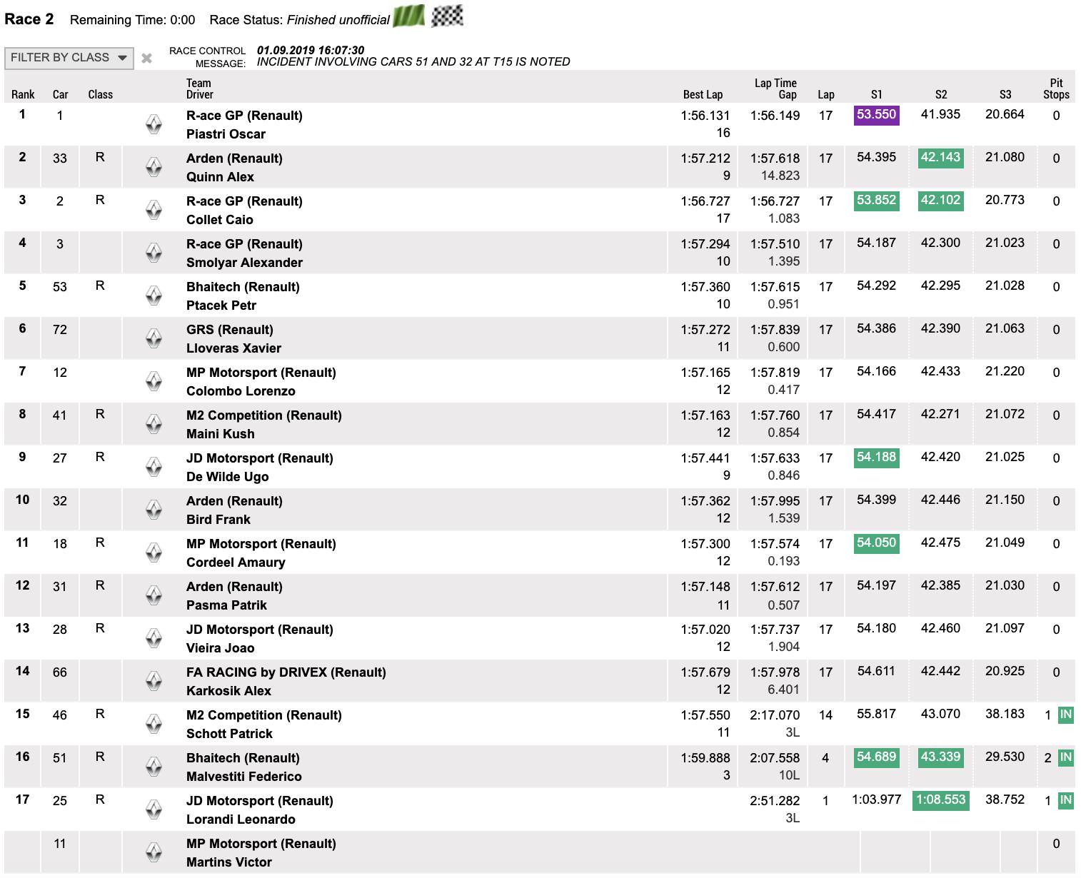Click Renault logo in Lorandi Leonardo row

[x=154, y=809]
